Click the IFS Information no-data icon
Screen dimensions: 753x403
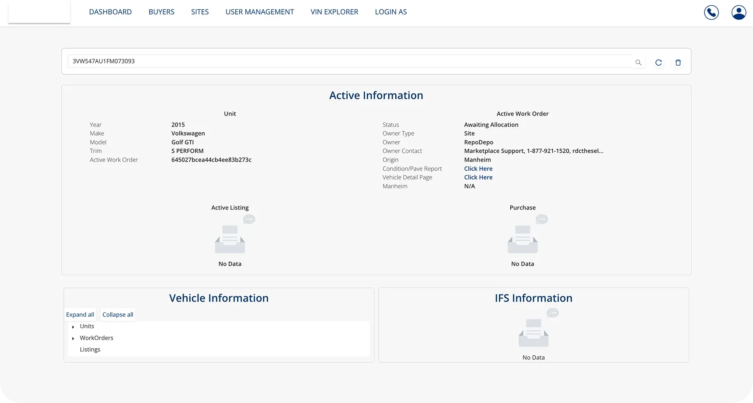coord(533,332)
